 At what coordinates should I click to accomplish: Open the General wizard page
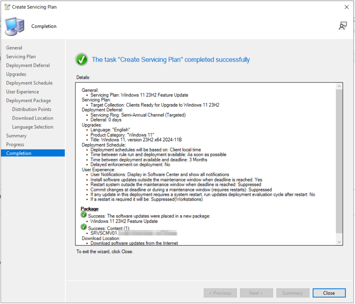14,48
